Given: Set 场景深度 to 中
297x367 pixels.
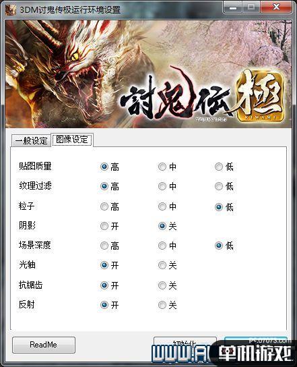Looking at the screenshot, I should 167,246.
